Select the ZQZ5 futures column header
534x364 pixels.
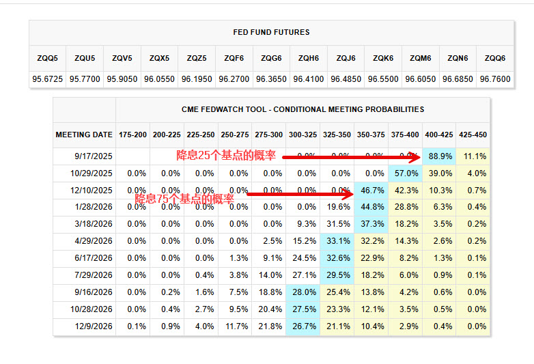coord(197,58)
